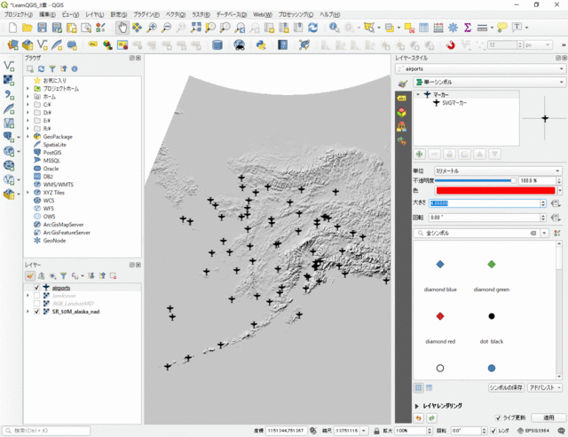This screenshot has height=437, width=568.
Task: Open the airports layer selector dropdown
Action: 481,68
